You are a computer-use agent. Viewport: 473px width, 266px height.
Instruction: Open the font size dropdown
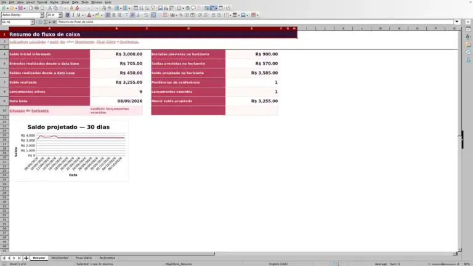tap(60, 15)
